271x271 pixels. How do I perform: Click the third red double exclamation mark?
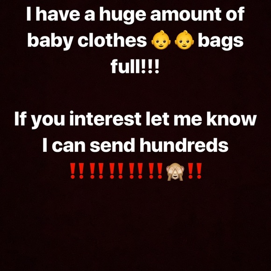[x=116, y=171]
